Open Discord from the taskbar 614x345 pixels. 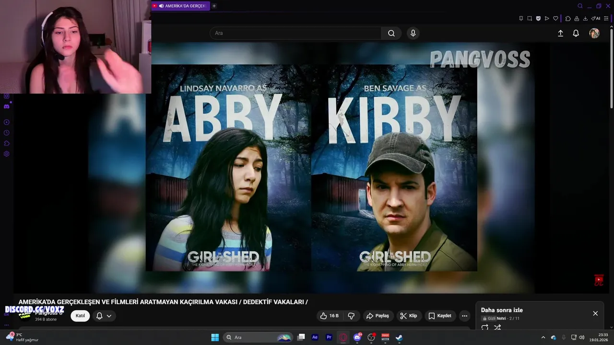click(x=357, y=337)
